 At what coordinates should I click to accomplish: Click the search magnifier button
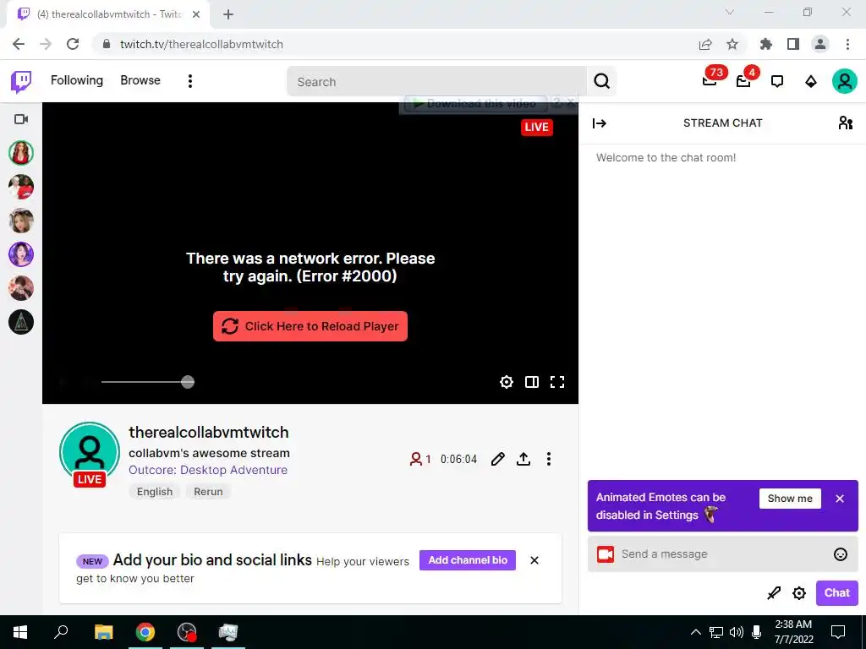click(x=601, y=82)
